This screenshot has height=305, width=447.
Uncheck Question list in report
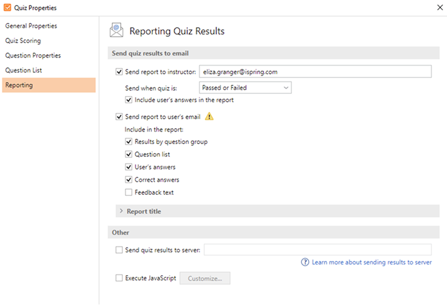[x=129, y=154]
